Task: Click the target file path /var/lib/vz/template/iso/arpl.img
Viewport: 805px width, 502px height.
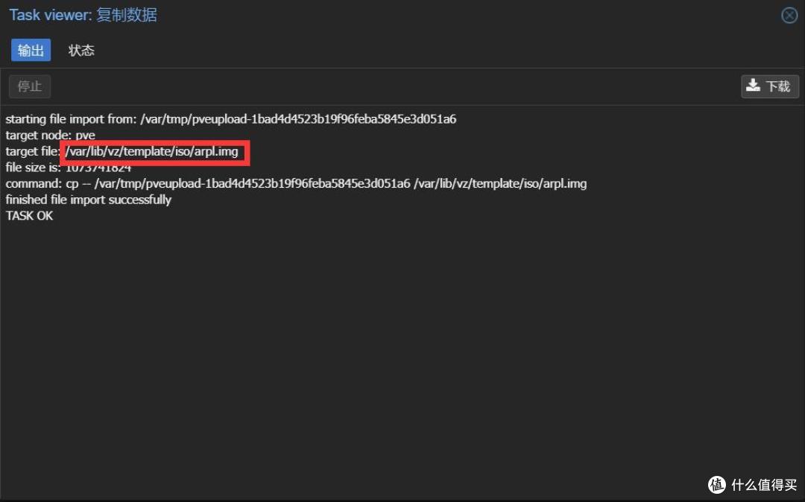Action: (x=152, y=152)
